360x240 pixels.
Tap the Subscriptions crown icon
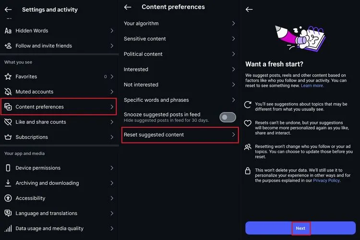pos(8,137)
